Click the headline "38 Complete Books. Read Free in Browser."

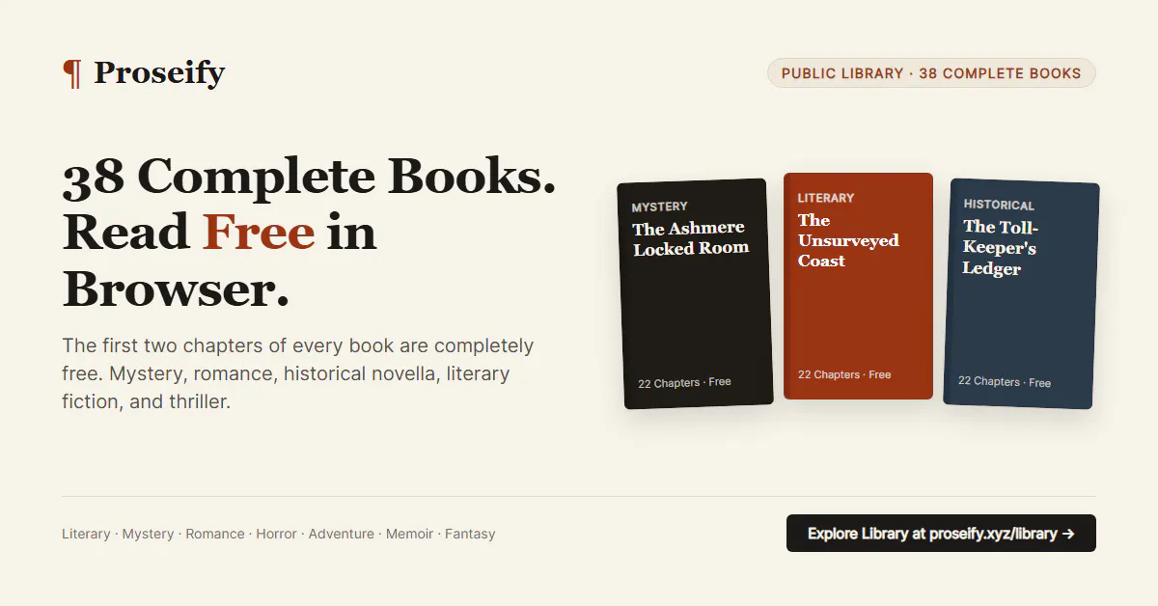309,233
